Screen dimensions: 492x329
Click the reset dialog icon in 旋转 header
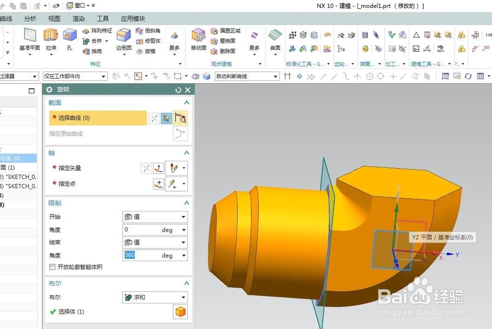(x=178, y=90)
